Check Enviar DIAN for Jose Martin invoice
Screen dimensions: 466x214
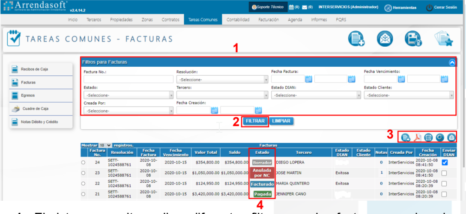(x=445, y=173)
